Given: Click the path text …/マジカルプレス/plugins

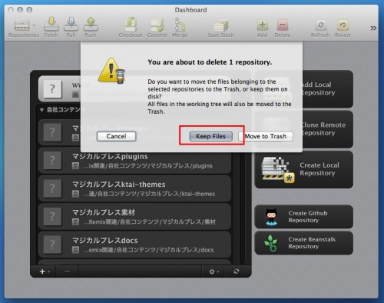Looking at the screenshot, I should coord(147,166).
